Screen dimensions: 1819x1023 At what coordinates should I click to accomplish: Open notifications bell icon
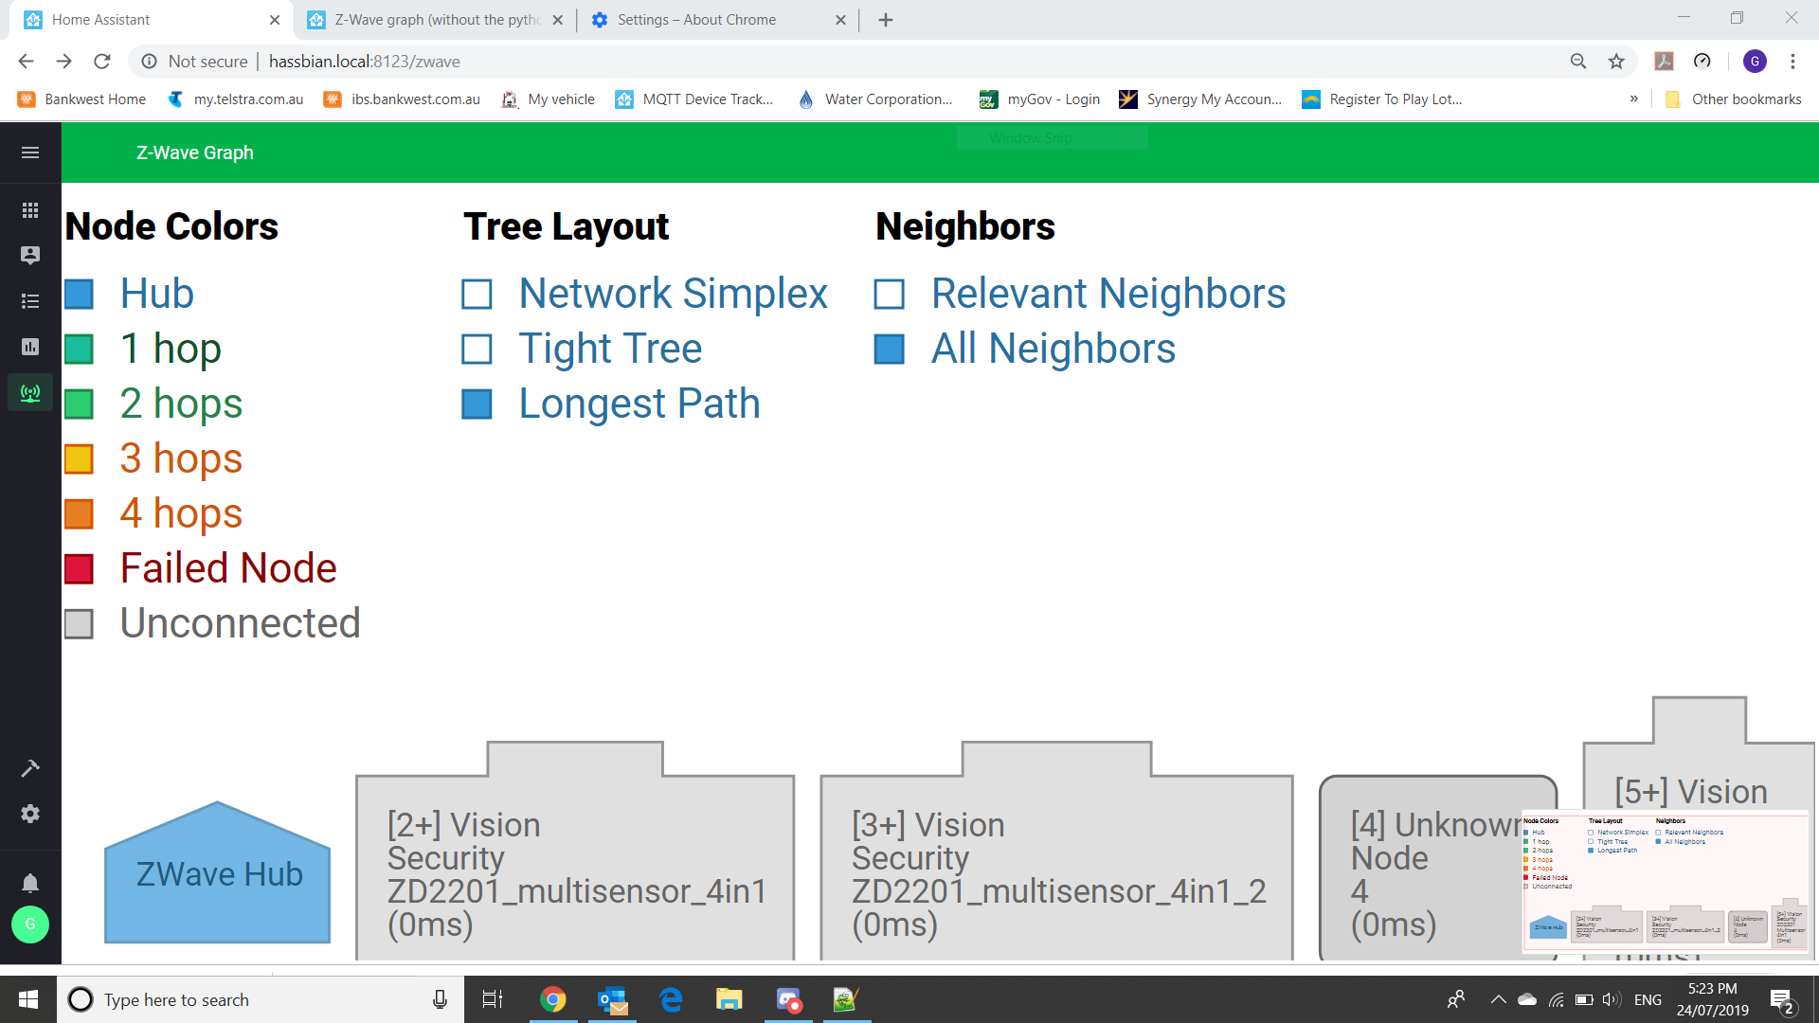tap(30, 883)
